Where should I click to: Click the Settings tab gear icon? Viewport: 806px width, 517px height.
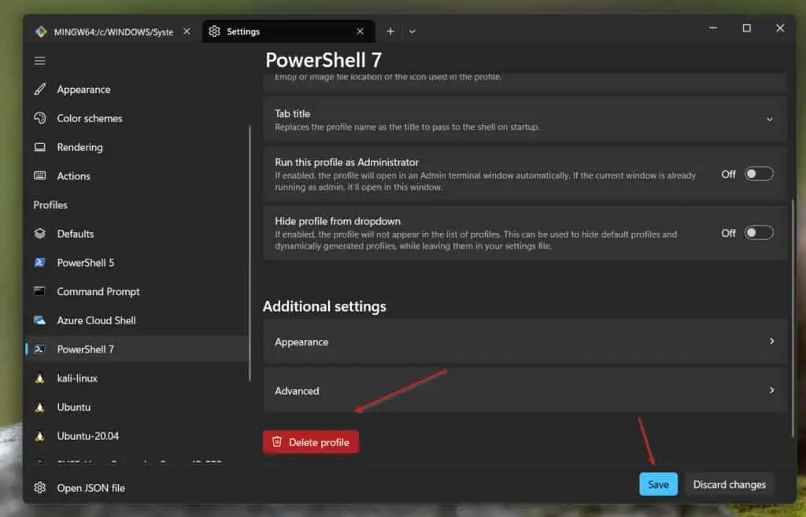click(214, 31)
